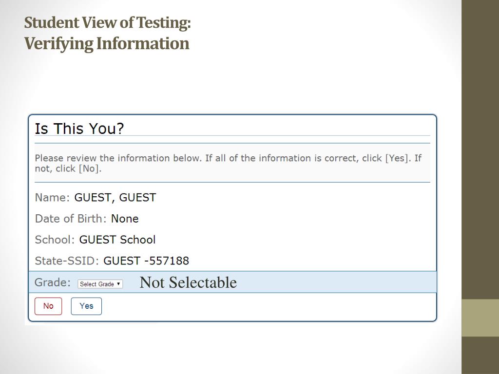Click the [No] mention in instructions

point(90,168)
